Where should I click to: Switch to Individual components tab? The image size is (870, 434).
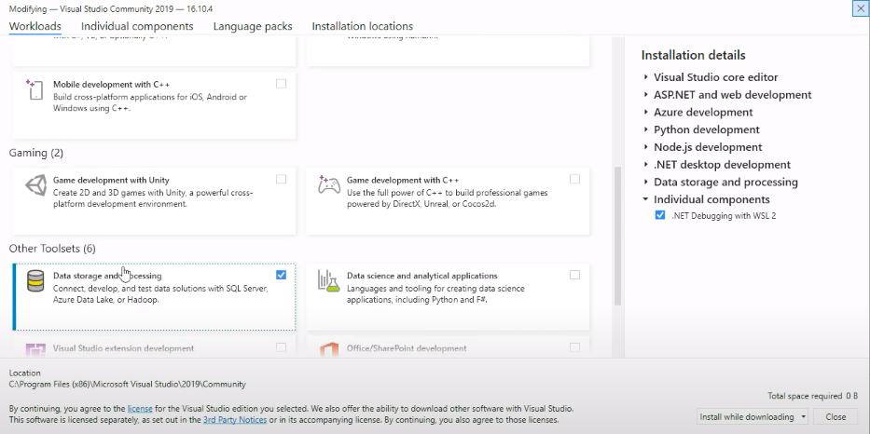(137, 26)
